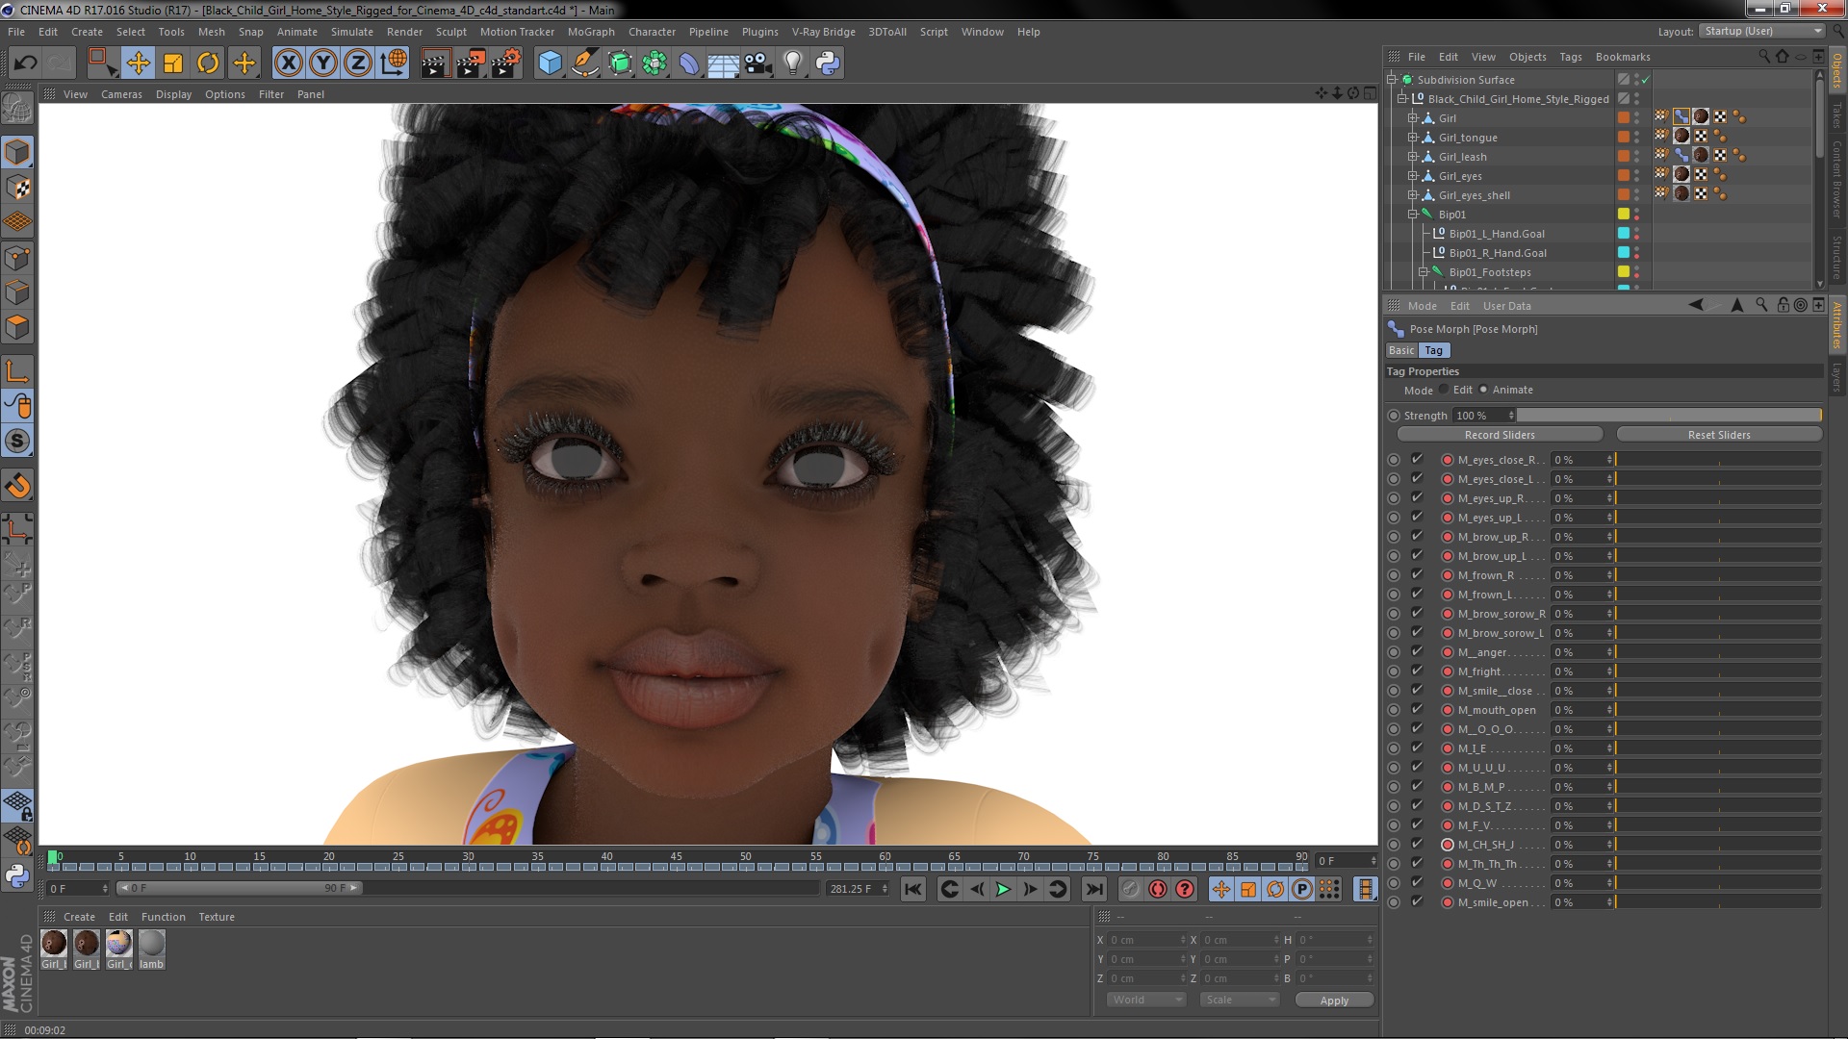Click Render View clapperboard icon

coord(435,63)
